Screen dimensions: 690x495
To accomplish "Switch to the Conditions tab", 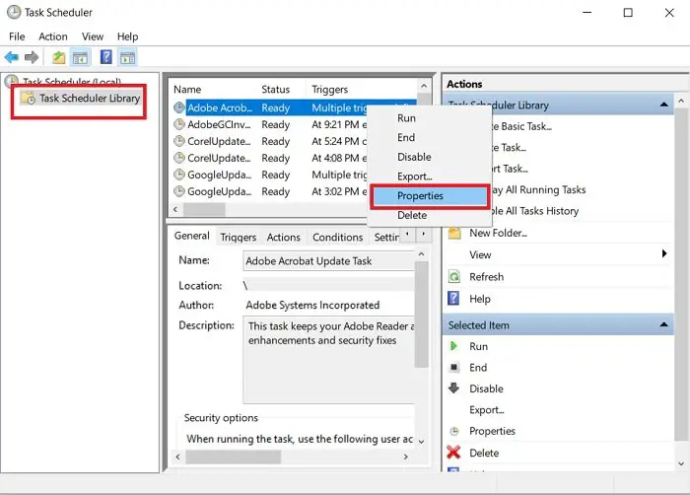I will point(337,237).
